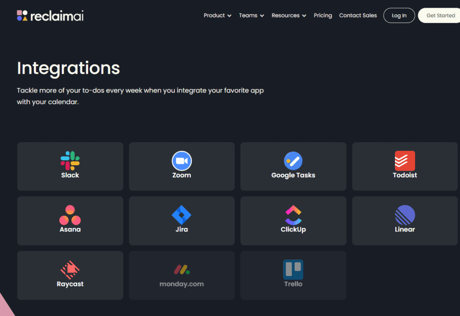The image size is (460, 316).
Task: Open the ClickUp integration
Action: (293, 220)
